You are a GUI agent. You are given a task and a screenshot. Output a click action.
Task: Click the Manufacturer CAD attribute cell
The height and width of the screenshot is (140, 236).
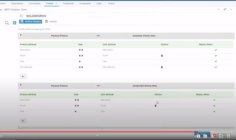(x=109, y=67)
